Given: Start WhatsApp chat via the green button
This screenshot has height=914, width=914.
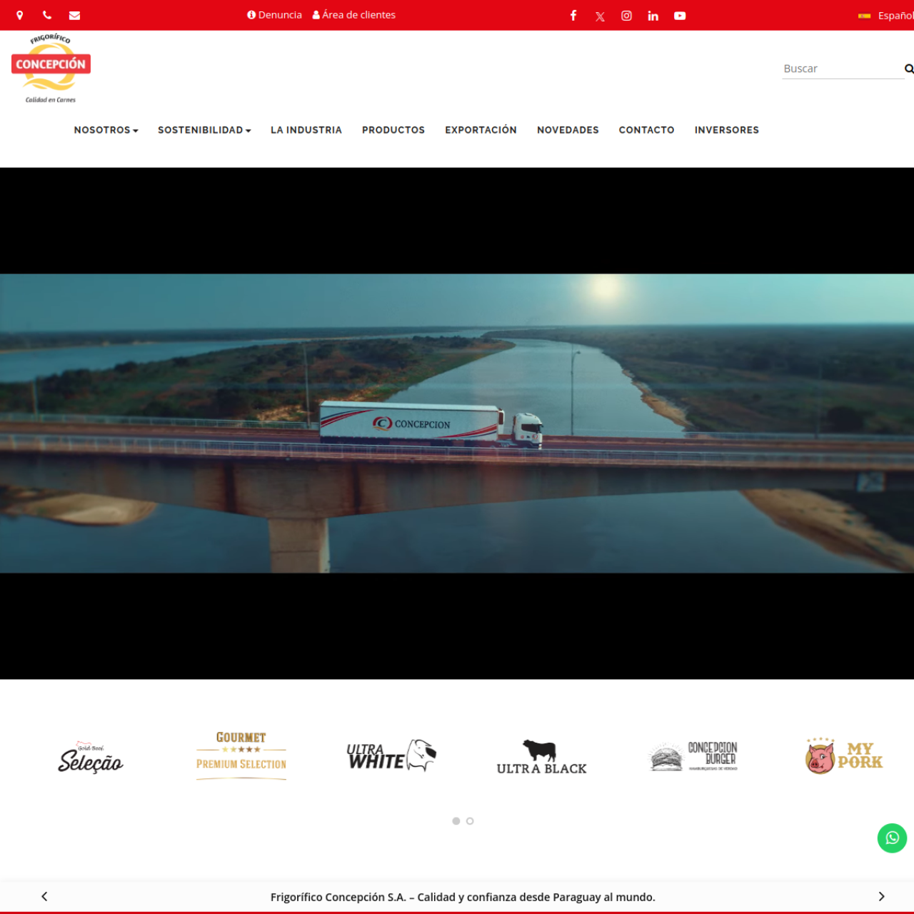Looking at the screenshot, I should [892, 838].
